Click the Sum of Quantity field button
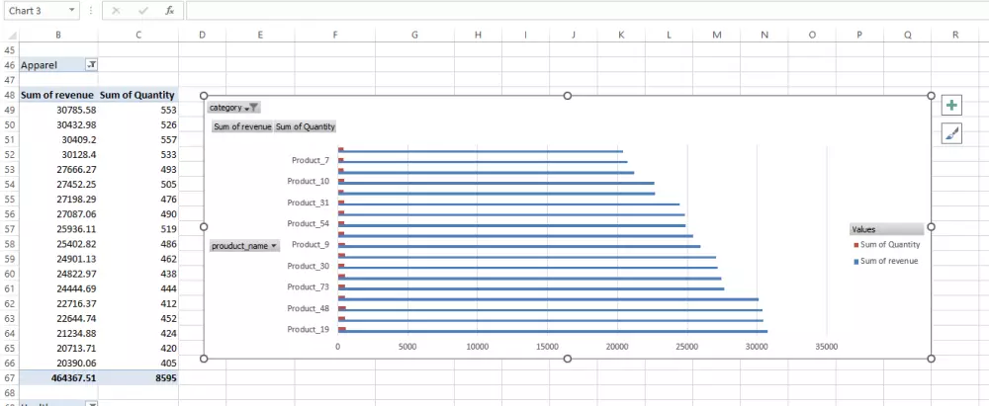 (306, 126)
